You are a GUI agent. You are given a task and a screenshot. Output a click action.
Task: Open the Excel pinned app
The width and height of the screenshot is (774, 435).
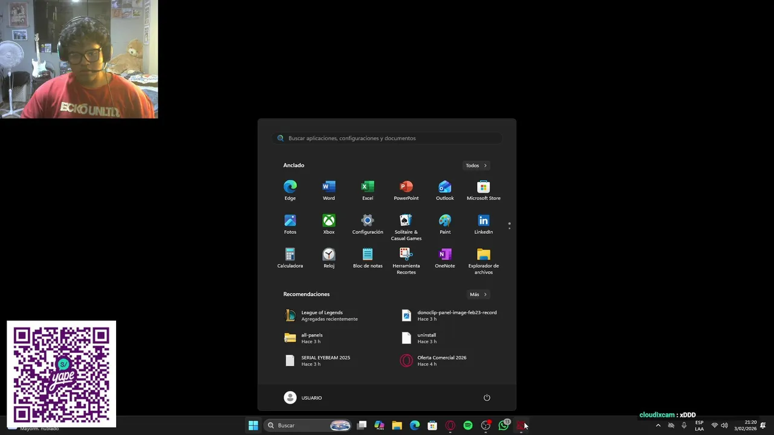point(368,190)
